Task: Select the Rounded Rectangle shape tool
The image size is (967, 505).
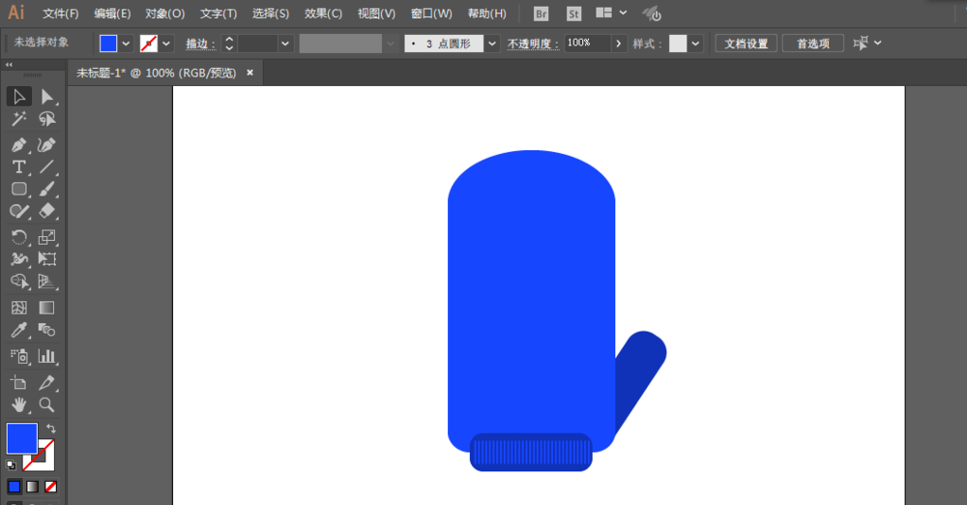Action: [19, 189]
